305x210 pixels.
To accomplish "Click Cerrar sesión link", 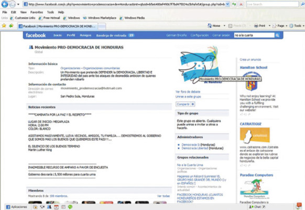I will click(x=221, y=35).
